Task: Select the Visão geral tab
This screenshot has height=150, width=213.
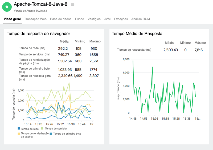Action: pos(12,19)
